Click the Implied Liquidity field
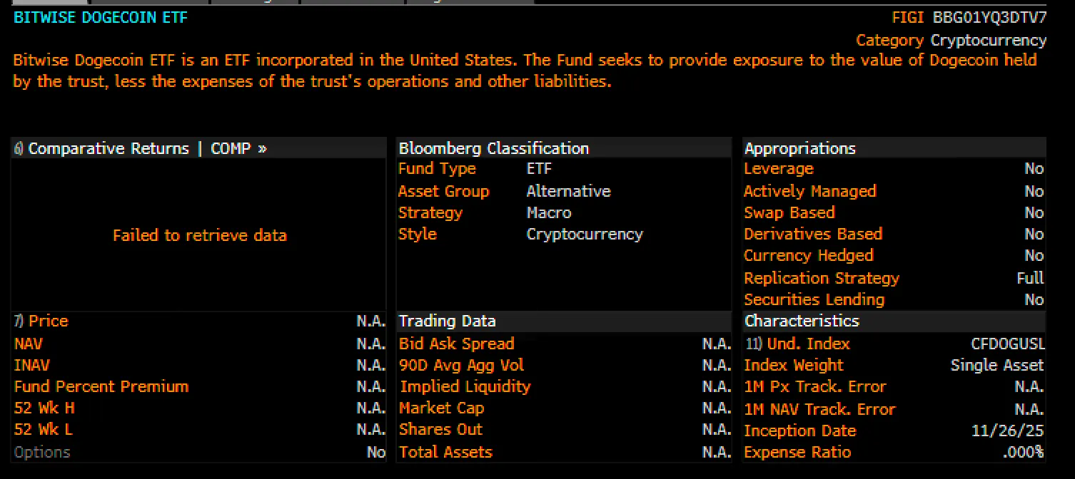This screenshot has width=1075, height=479. (x=465, y=386)
